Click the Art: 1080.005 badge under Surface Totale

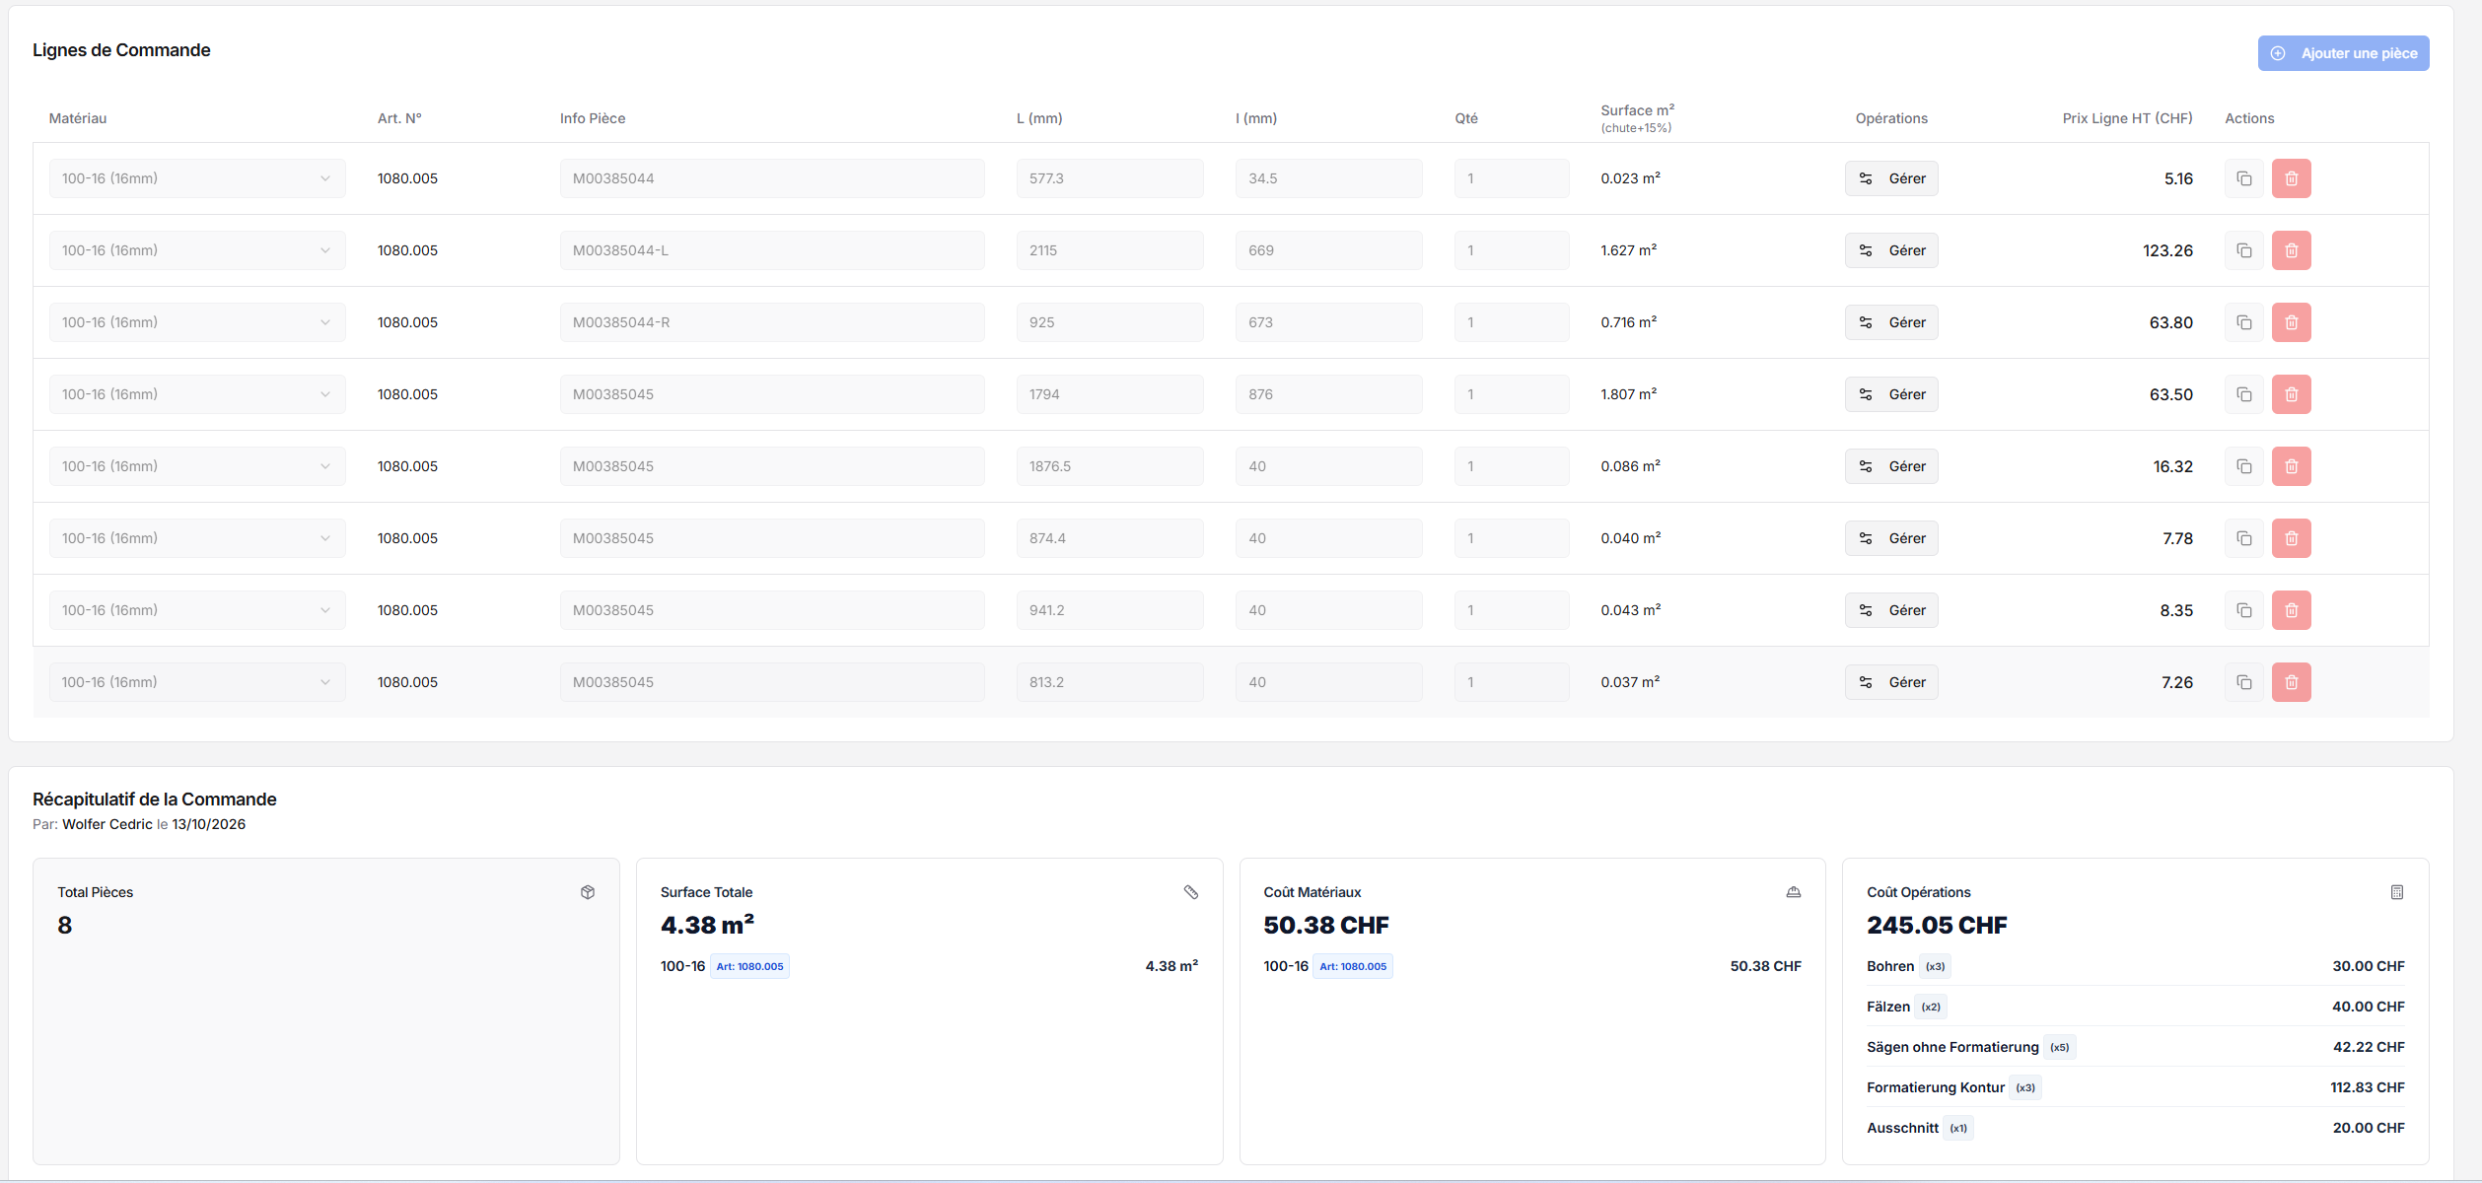click(x=749, y=966)
